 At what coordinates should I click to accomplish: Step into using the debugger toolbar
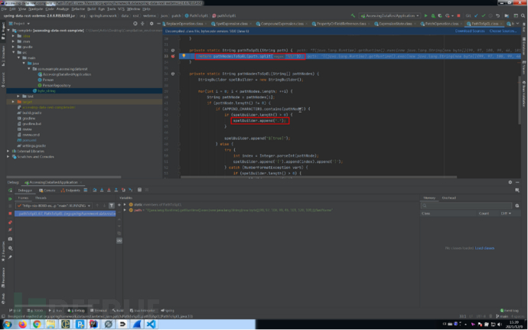102,190
